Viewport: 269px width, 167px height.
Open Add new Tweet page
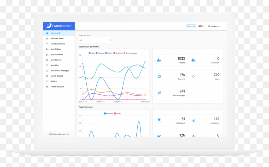point(59,39)
